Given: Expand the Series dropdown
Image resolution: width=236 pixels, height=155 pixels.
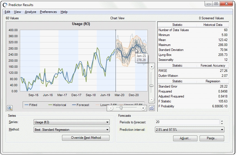Looking at the screenshot, I should click(x=72, y=122).
